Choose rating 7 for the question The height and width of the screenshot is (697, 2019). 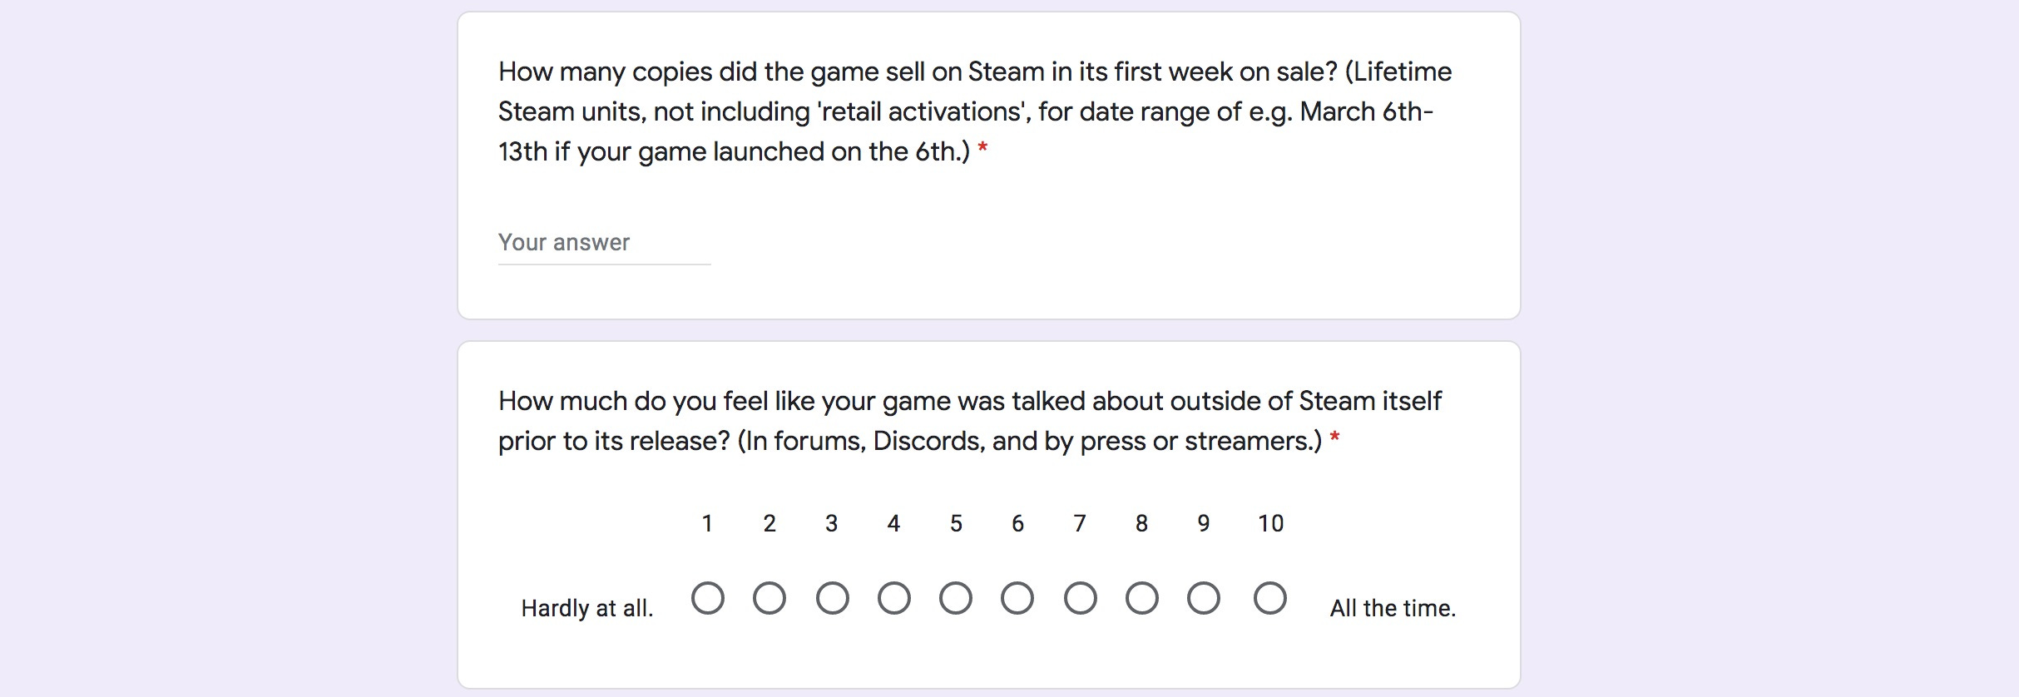(1081, 597)
